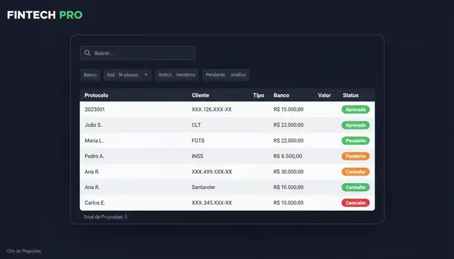Click the Santander cell in Ana R. row
This screenshot has width=454, height=259.
(x=203, y=187)
